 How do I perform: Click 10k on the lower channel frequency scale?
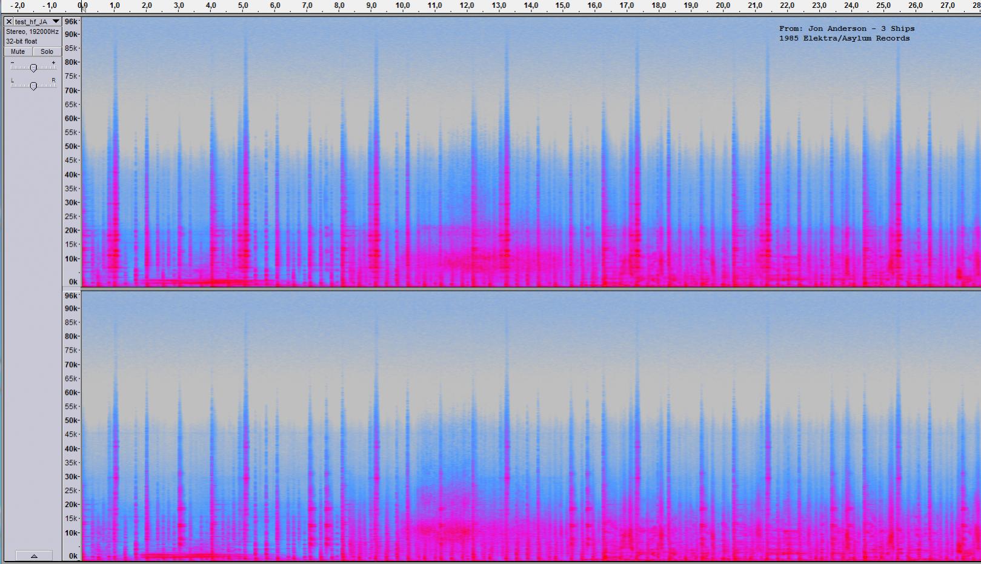(71, 533)
